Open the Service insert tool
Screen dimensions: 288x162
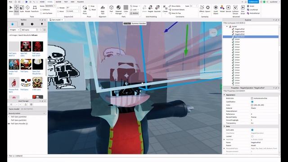(228, 9)
